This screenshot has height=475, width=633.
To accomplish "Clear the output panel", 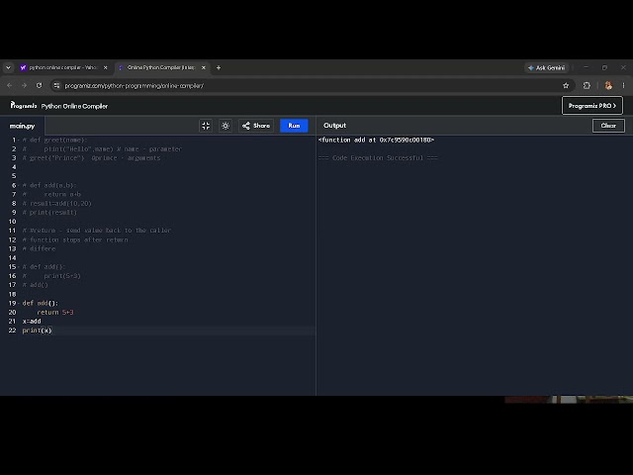I will coord(608,126).
